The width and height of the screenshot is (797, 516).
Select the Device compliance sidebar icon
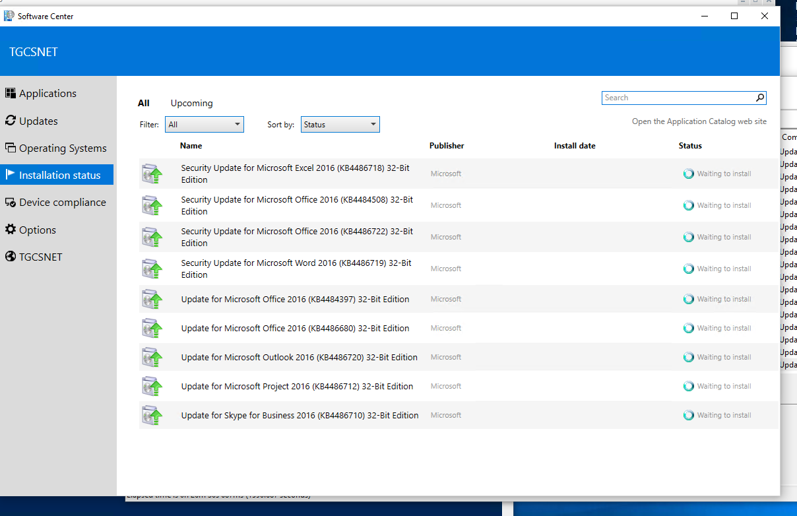coord(11,202)
